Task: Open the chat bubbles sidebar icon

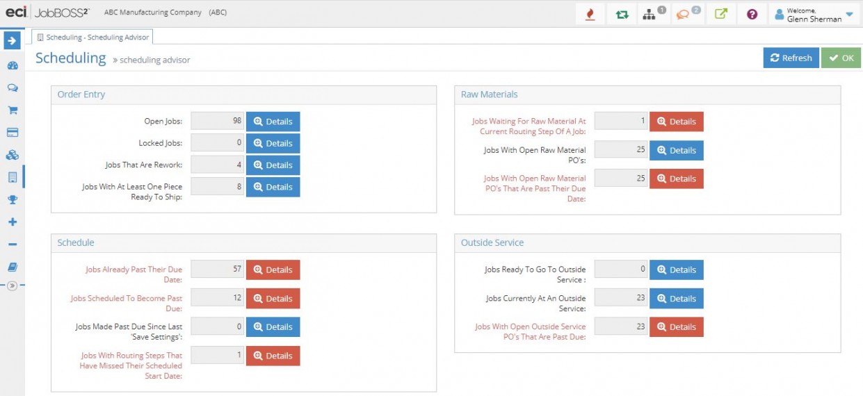Action: (12, 88)
